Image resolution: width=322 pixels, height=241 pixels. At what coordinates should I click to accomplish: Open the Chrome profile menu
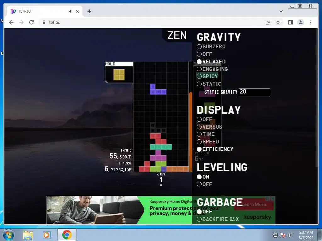(301, 22)
